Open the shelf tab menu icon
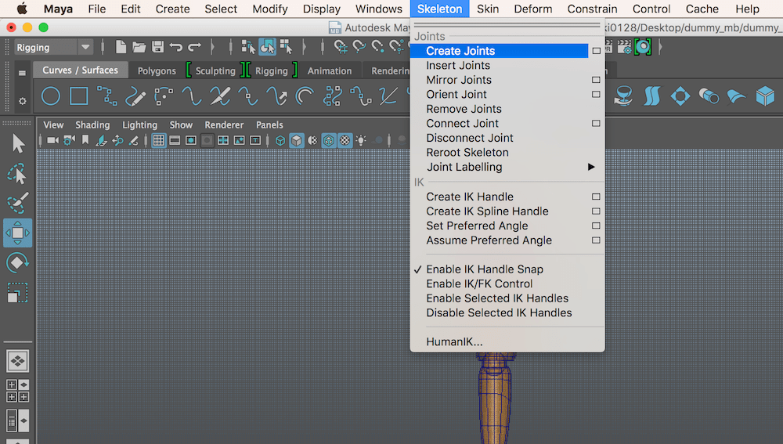This screenshot has width=783, height=444. (x=22, y=73)
